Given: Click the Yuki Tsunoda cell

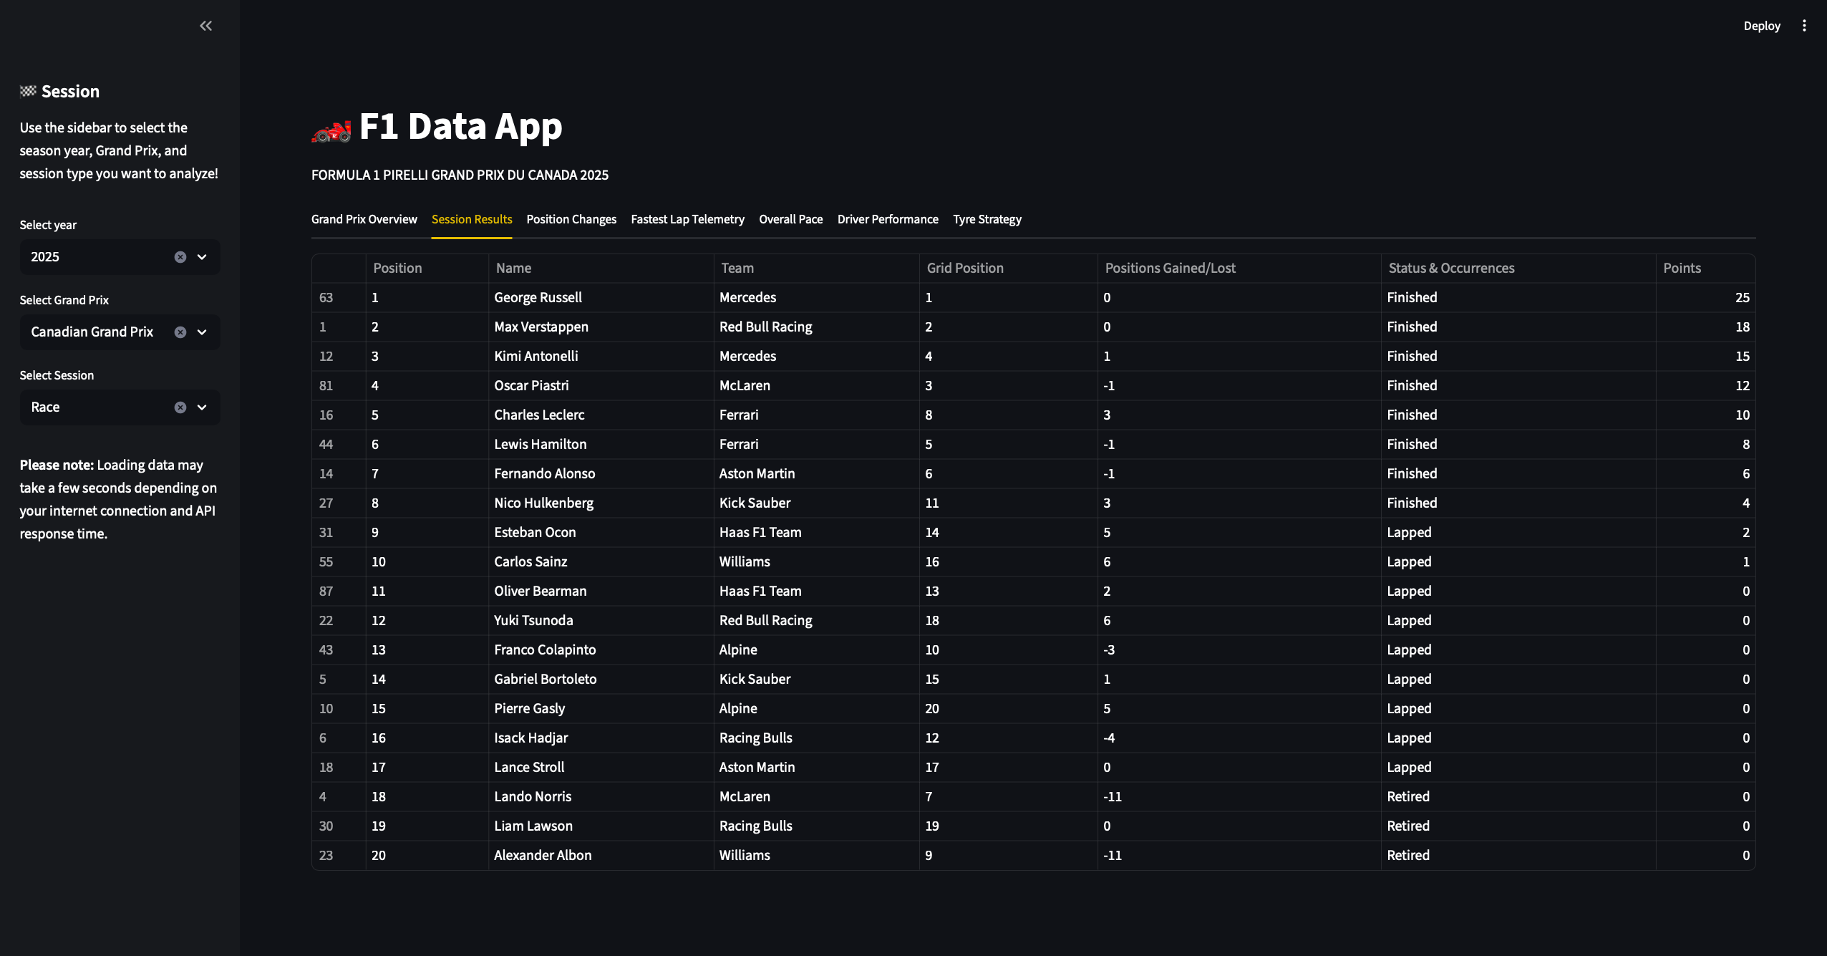Looking at the screenshot, I should pos(601,620).
